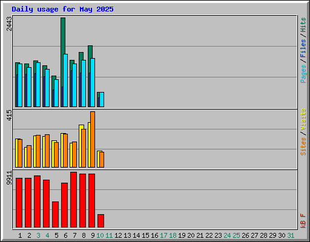
Task: Click the yellow 'Visits' legend label
Action: [303, 120]
